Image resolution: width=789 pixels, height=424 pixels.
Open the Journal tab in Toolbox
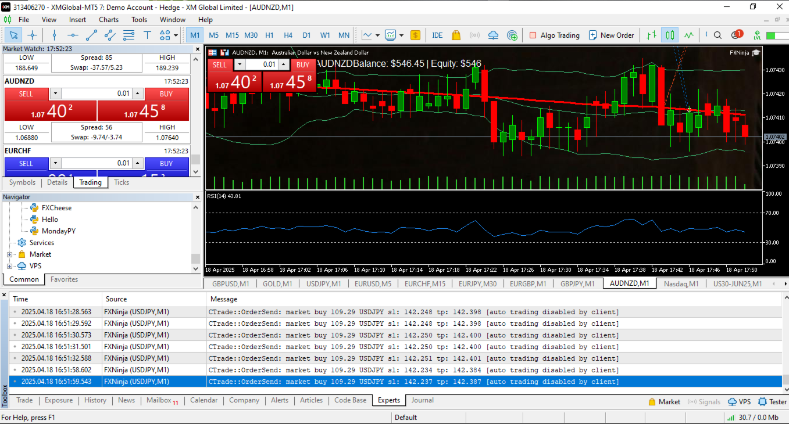point(423,400)
